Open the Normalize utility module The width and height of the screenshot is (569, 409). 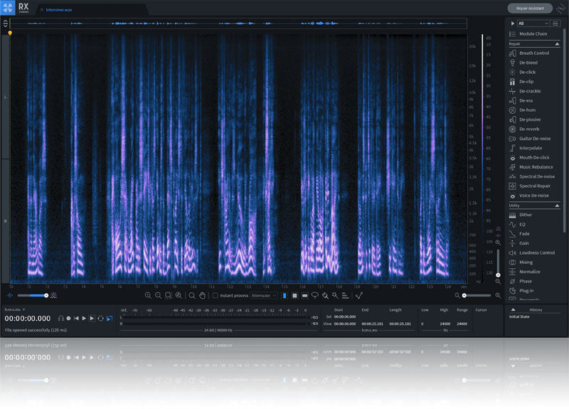point(525,272)
